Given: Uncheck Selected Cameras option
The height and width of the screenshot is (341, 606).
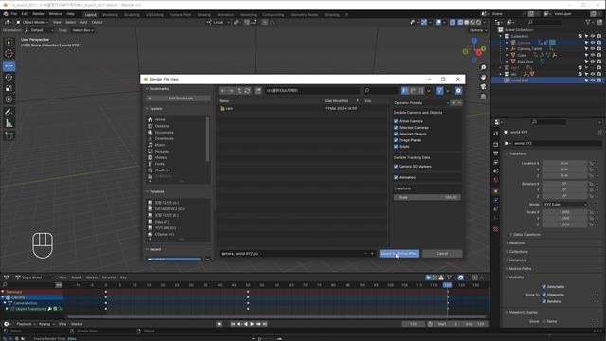Looking at the screenshot, I should click(396, 128).
